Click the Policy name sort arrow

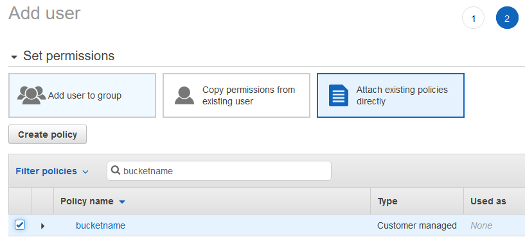coord(122,202)
